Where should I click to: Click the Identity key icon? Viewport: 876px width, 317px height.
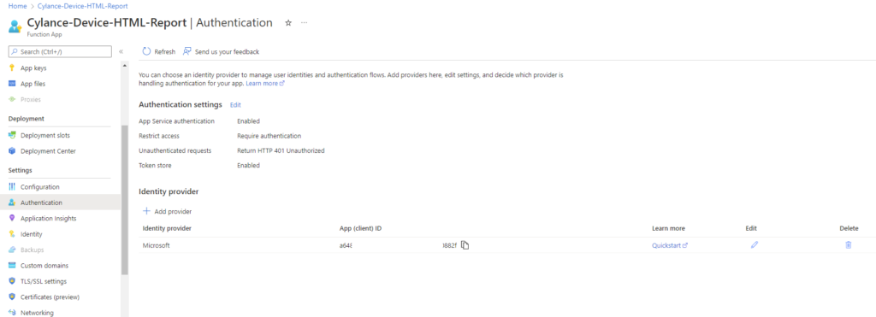click(x=12, y=234)
